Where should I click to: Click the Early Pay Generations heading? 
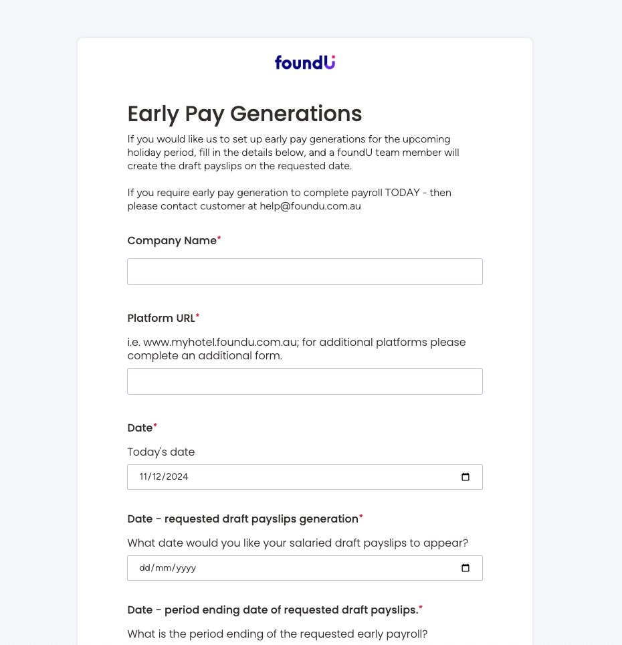[x=244, y=114]
